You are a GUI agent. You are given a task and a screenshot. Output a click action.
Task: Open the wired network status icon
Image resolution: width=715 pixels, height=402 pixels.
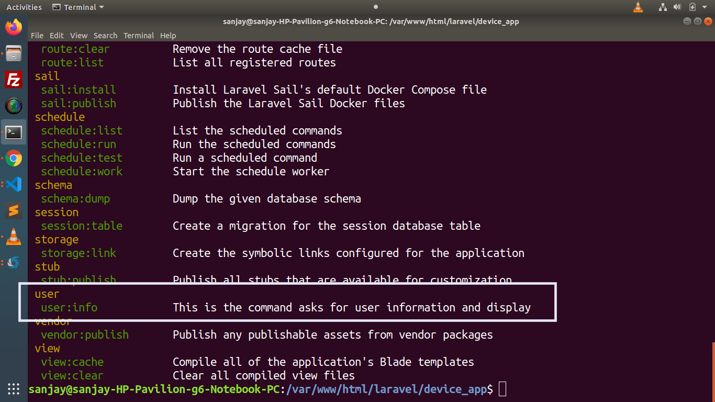[x=663, y=7]
